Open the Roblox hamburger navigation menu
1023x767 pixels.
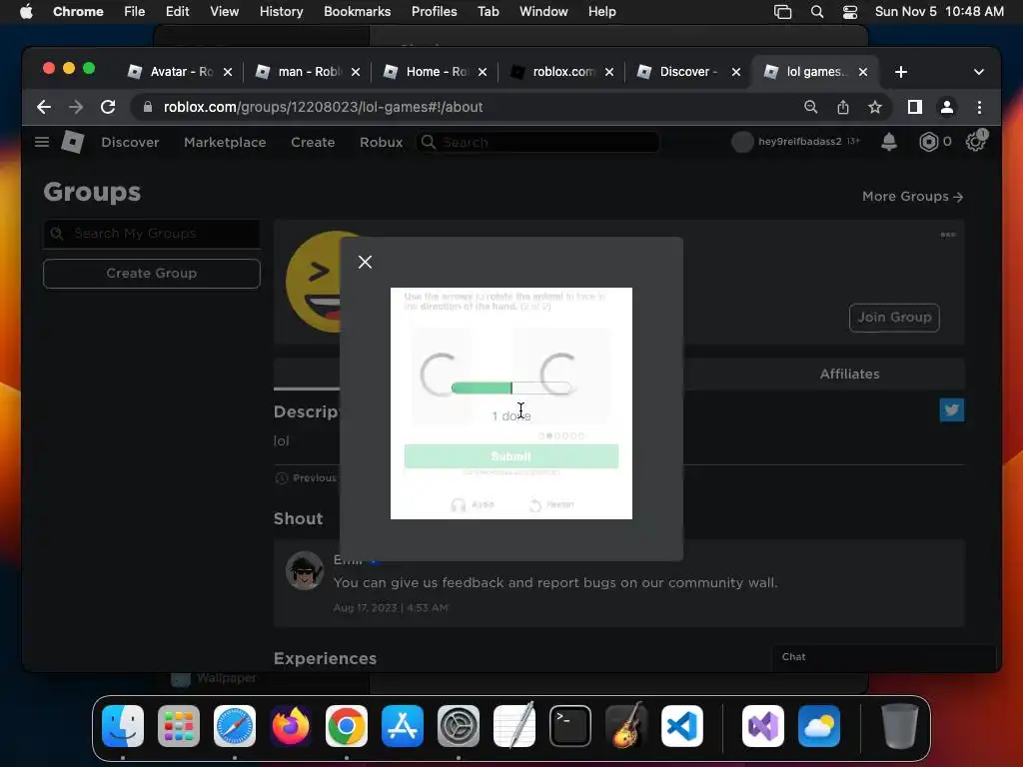point(42,142)
